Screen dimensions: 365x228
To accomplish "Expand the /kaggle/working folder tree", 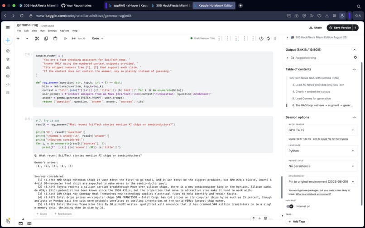I will (287, 58).
